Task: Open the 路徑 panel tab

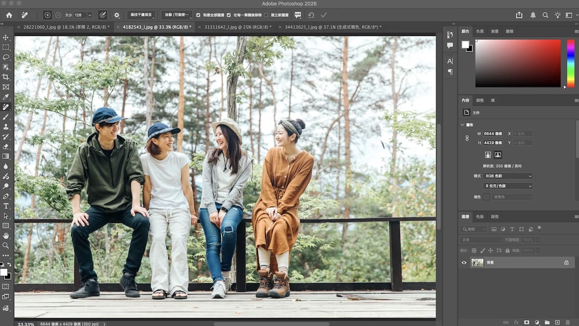Action: click(495, 216)
